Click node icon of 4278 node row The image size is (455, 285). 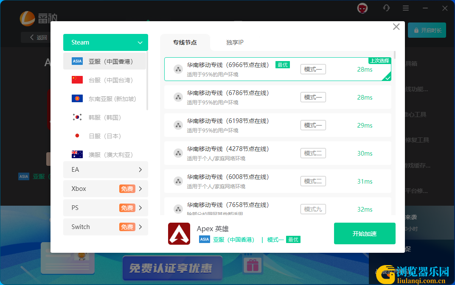pyautogui.click(x=178, y=153)
